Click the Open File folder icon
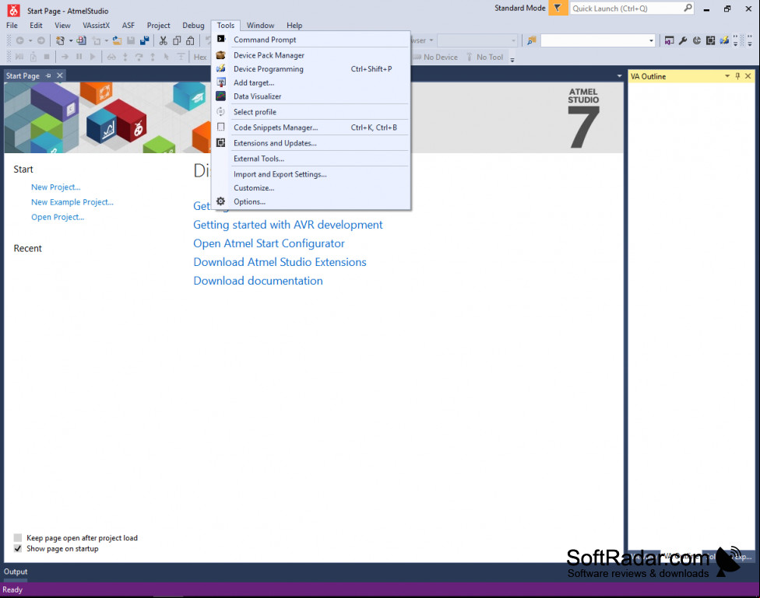Screen dimensions: 760x598 pyautogui.click(x=117, y=40)
